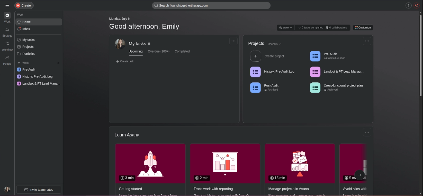Open the My week dropdown

click(x=285, y=28)
